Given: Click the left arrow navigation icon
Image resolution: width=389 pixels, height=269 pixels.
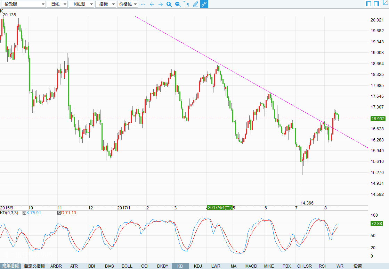Looking at the screenshot, I should [x=152, y=4].
